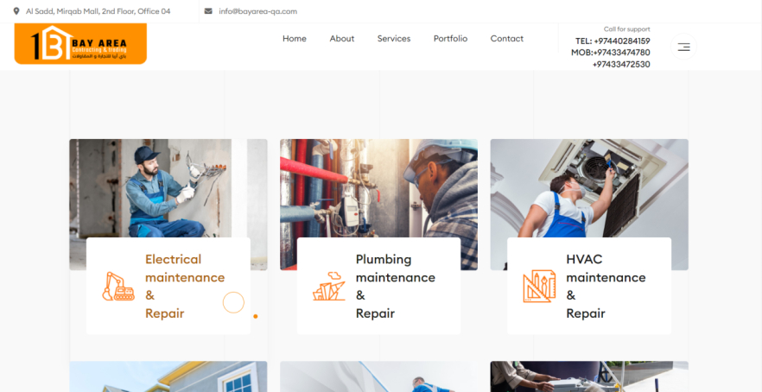The height and width of the screenshot is (392, 762).
Task: Open Plumbing maintenance & Repair link
Action: [x=395, y=286]
